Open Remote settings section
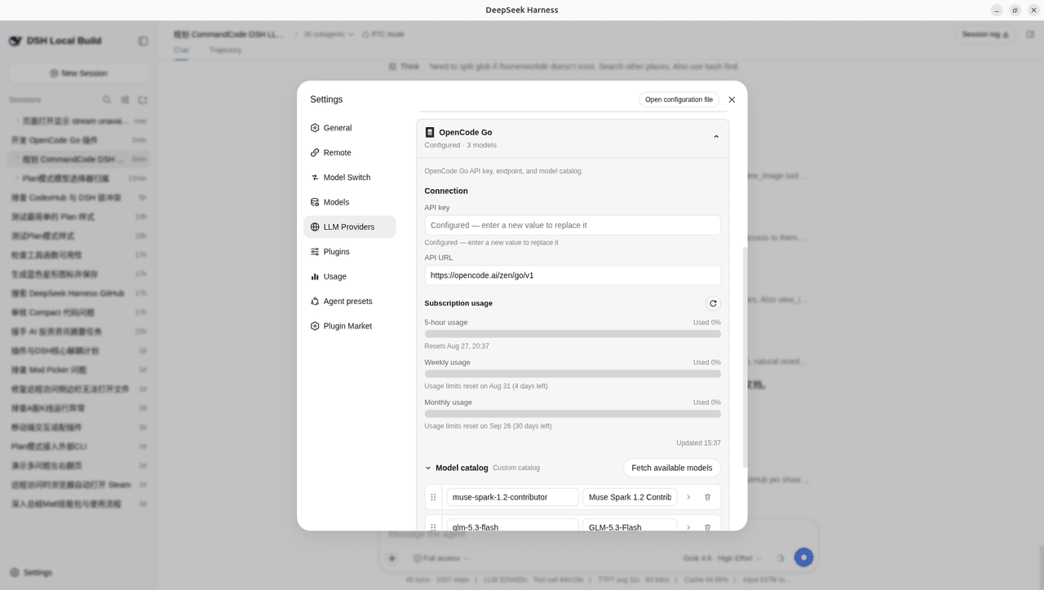 [350, 152]
